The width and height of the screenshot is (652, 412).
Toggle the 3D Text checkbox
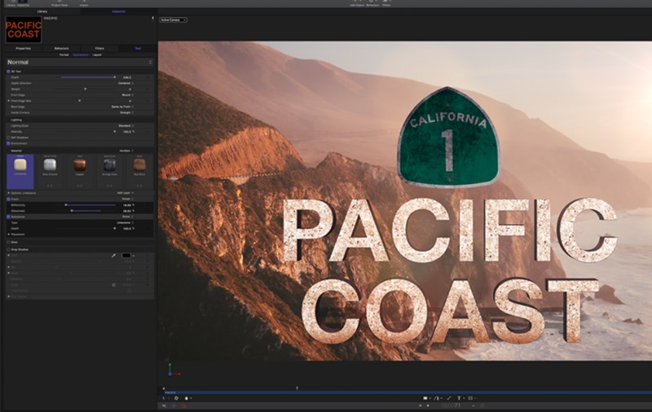tap(9, 72)
